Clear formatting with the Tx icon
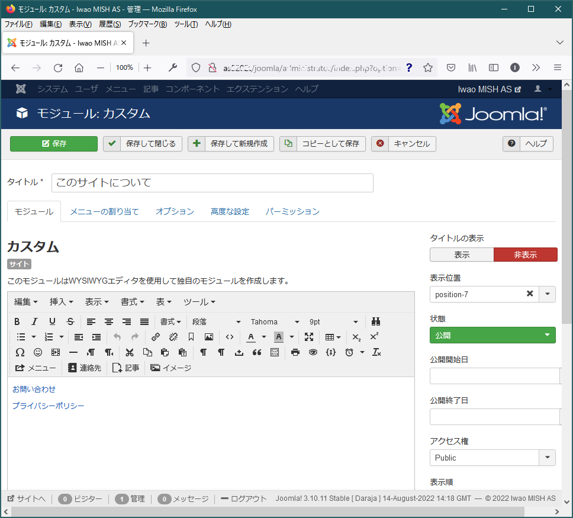573x518 pixels. pos(376,352)
